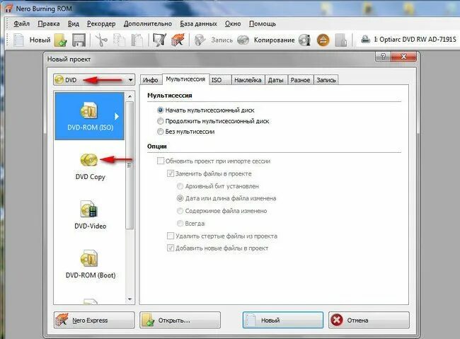
Task: Switch to the Запись tab
Action: pyautogui.click(x=326, y=80)
